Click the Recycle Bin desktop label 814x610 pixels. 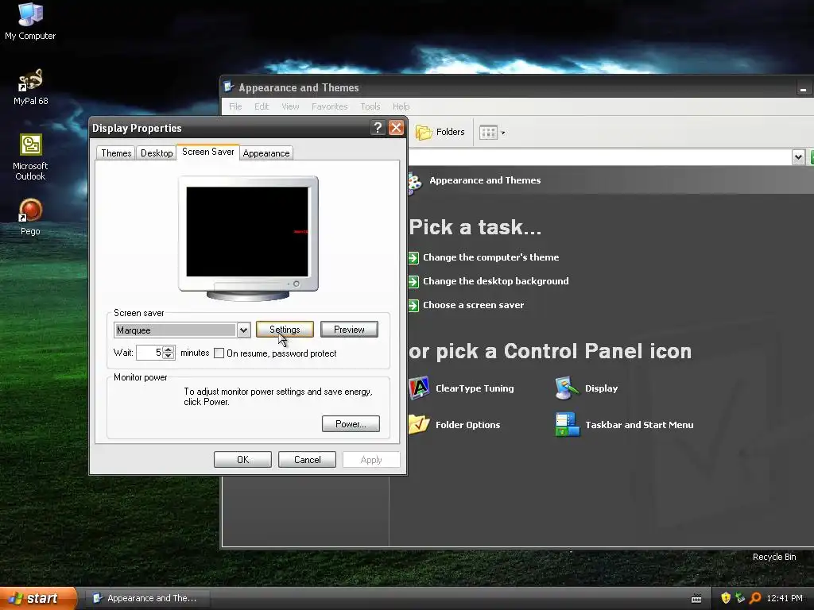point(774,557)
